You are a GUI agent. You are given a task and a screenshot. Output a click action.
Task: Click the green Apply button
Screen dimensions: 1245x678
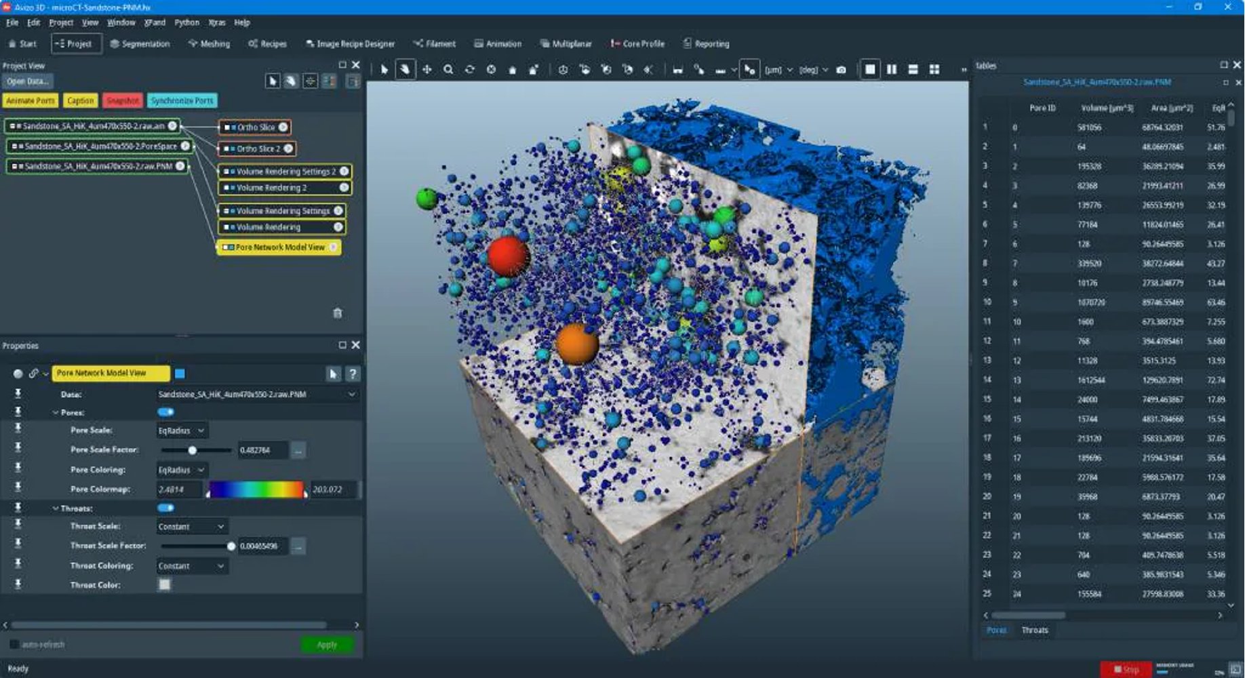tap(327, 644)
